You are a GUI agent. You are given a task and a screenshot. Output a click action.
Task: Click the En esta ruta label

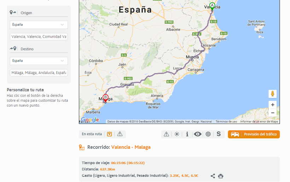(92, 134)
